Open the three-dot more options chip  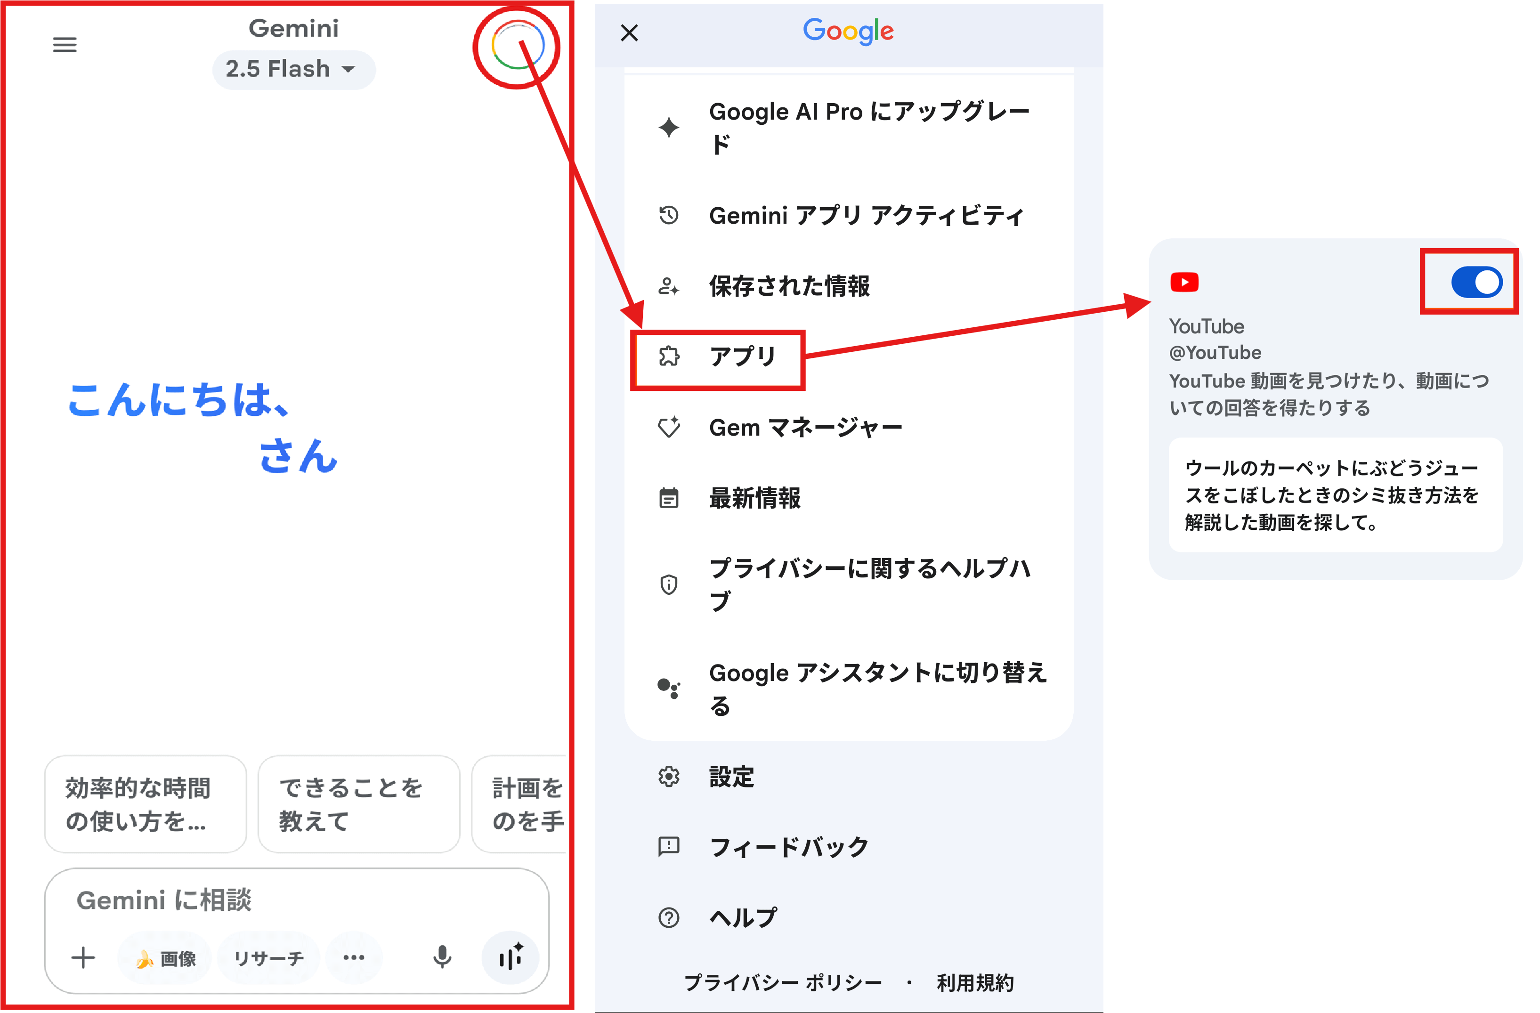coord(353,957)
